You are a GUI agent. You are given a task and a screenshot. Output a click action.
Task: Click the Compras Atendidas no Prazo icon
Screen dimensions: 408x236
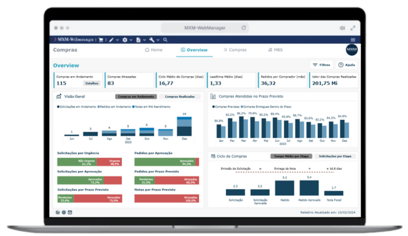(213, 96)
